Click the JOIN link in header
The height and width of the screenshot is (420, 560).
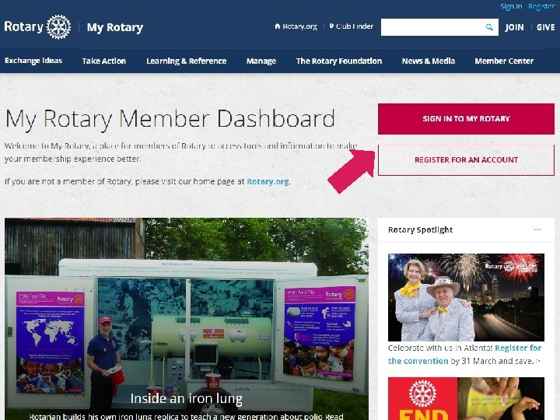click(514, 27)
